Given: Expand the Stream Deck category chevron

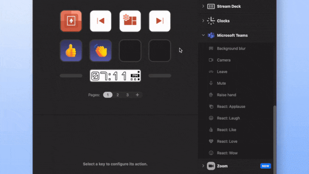Looking at the screenshot, I should 203,6.
